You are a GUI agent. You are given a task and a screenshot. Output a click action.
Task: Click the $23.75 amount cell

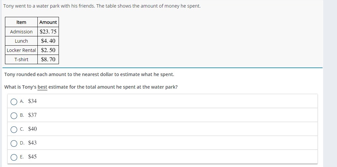point(48,32)
